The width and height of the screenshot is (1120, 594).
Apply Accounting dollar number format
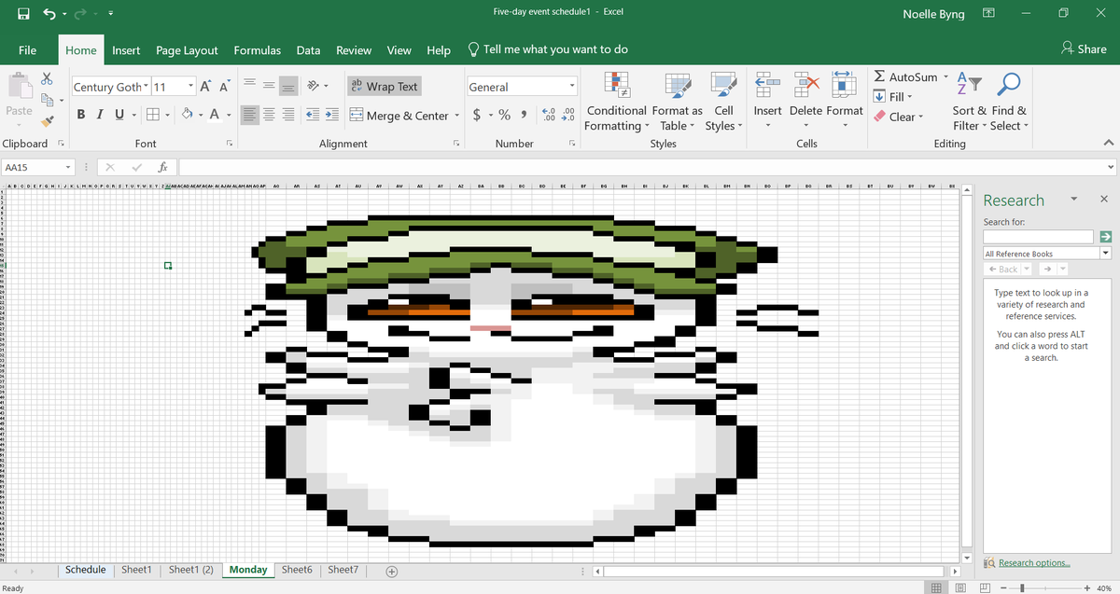coord(478,116)
